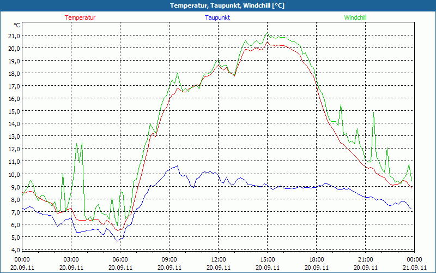This screenshot has width=436, height=273.
Task: Click the 11,0 y-axis value
Action: tap(15, 161)
